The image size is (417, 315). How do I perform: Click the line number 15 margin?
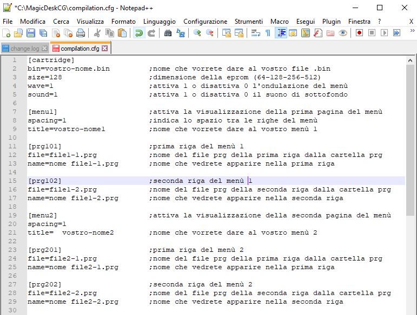(12, 181)
